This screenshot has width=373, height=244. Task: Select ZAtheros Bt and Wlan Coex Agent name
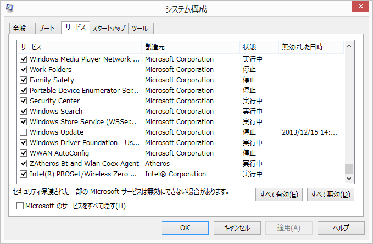pyautogui.click(x=84, y=164)
